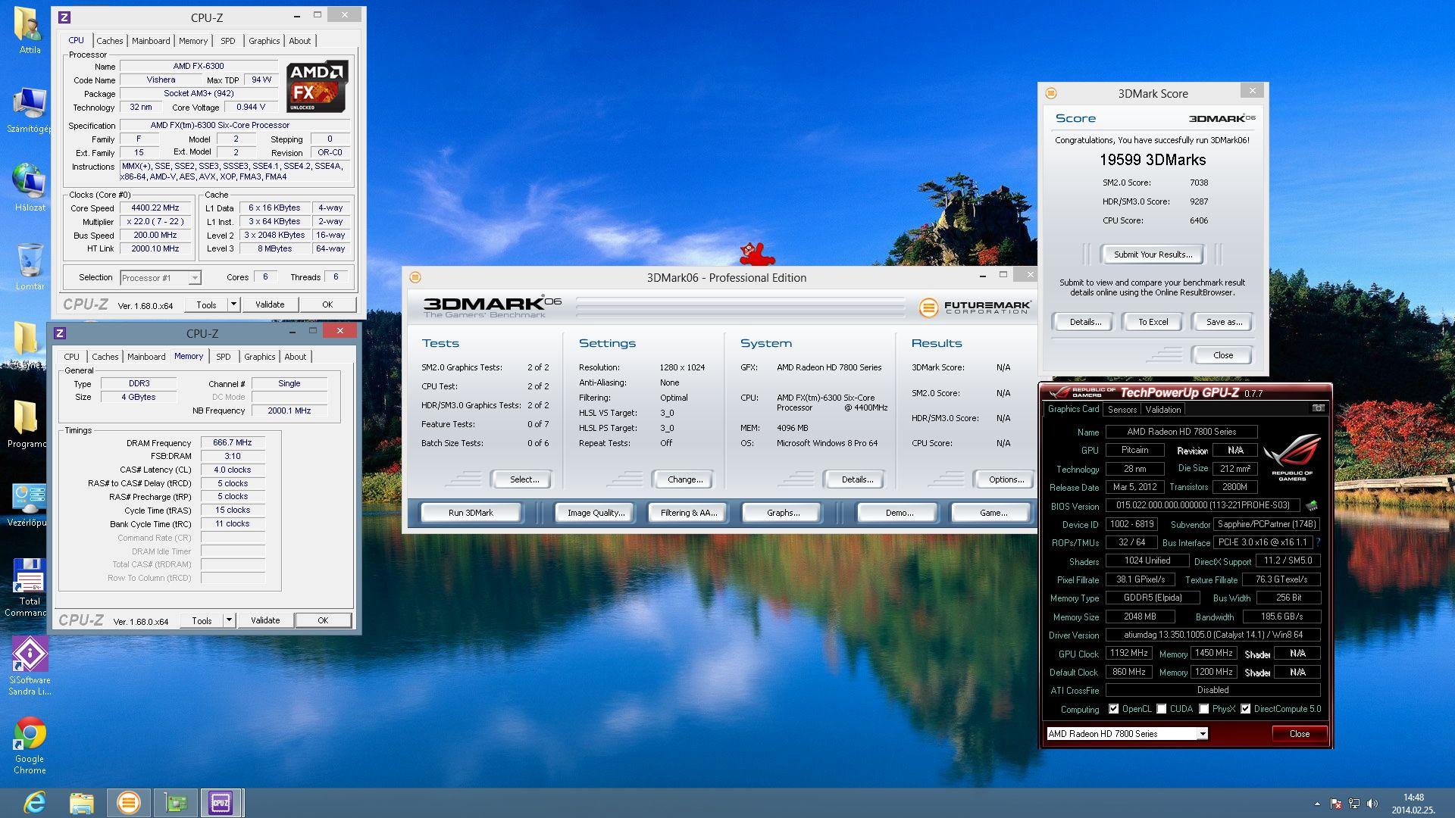Click the Futuremark Corporation logo
1455x818 pixels.
coord(975,307)
